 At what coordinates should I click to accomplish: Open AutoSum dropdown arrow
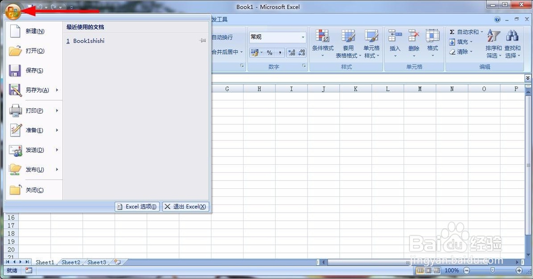coord(482,32)
